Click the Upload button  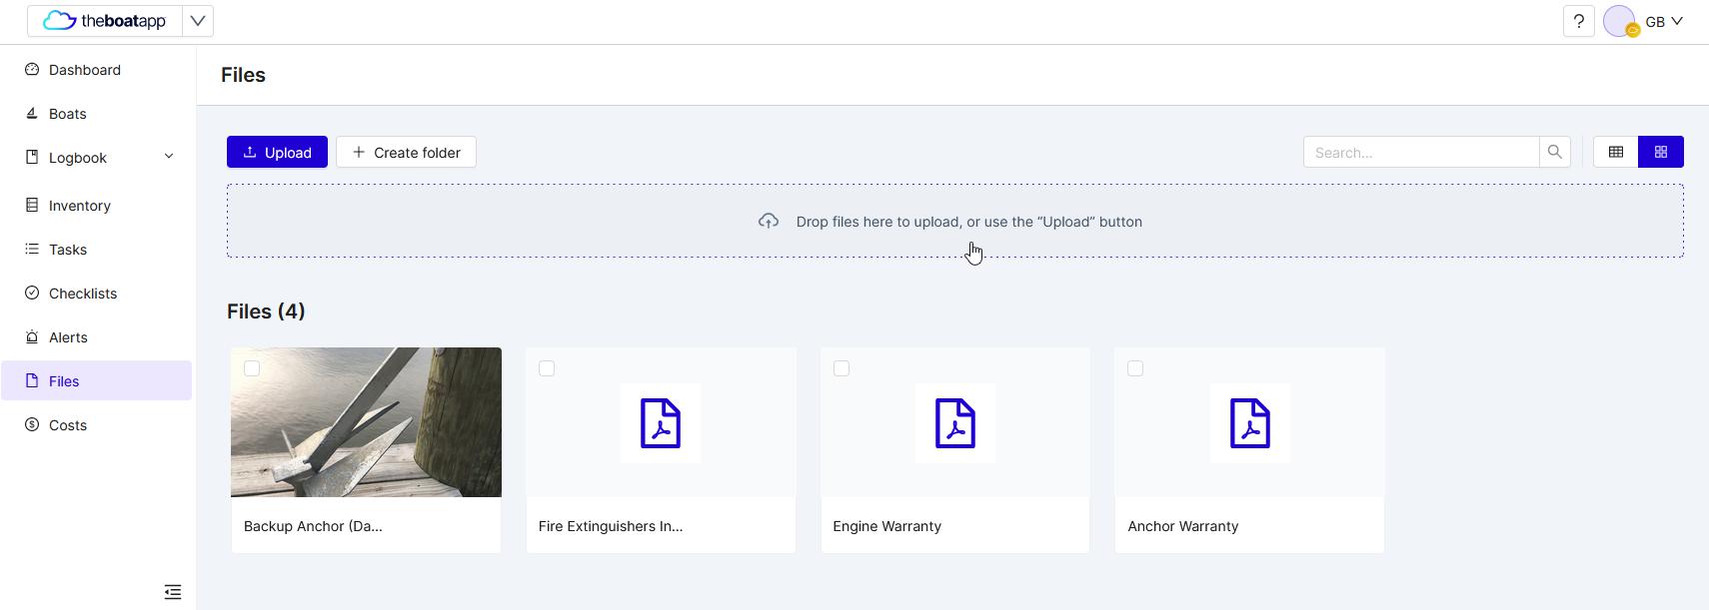[x=277, y=152]
